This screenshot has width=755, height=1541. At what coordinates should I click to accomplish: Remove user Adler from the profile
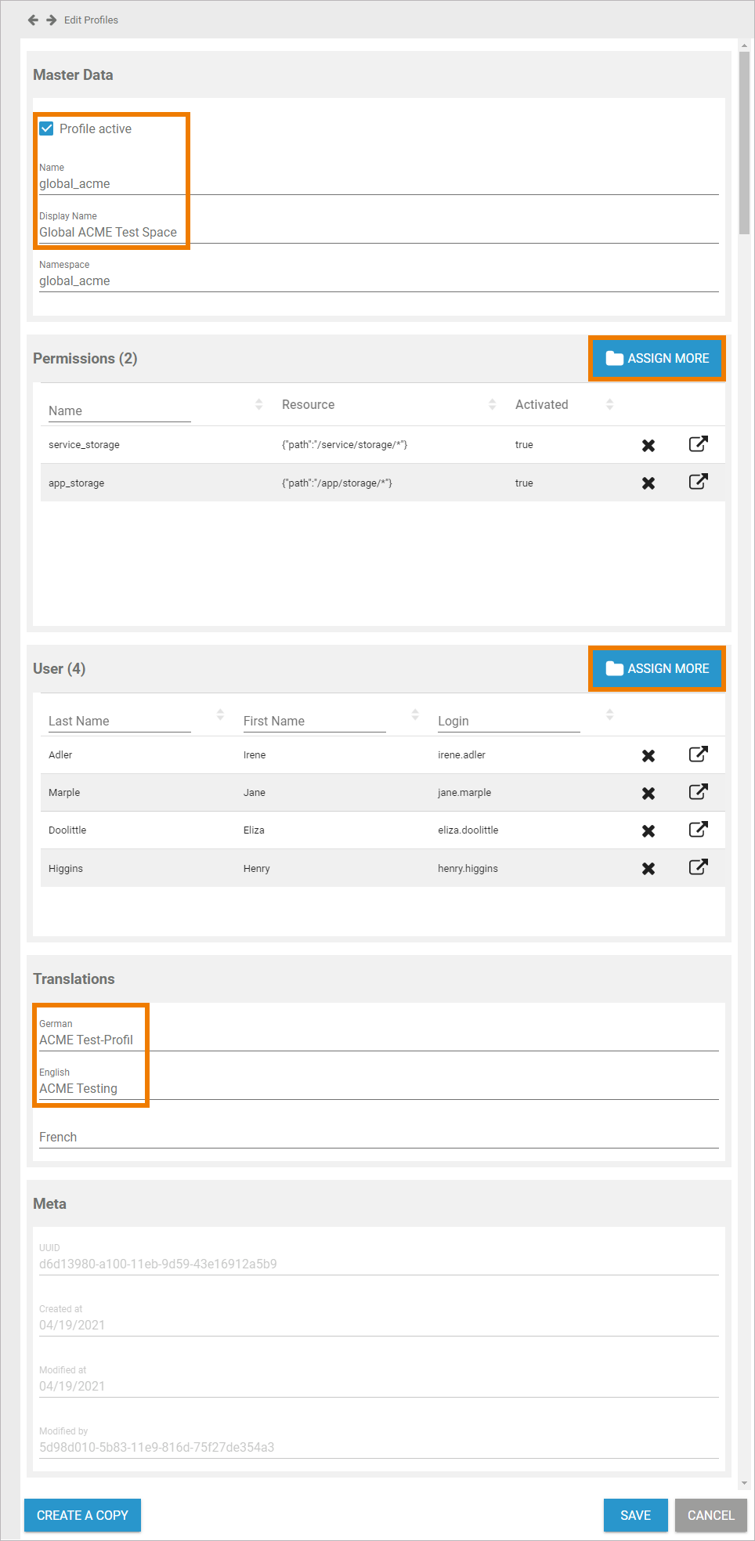[x=648, y=755]
